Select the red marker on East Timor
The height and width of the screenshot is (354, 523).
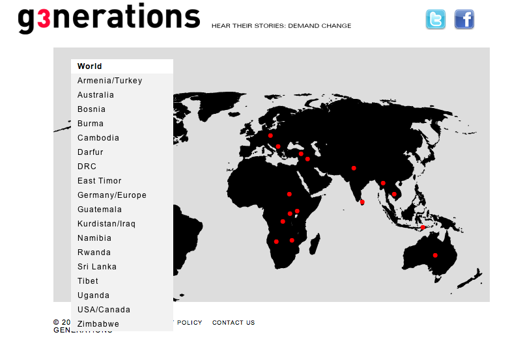pyautogui.click(x=423, y=228)
